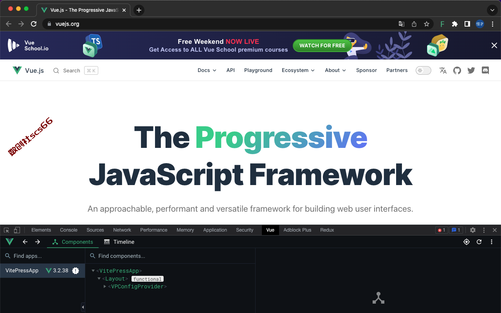Screen dimensions: 501x313
Task: Open a new browser tab
Action: point(139,10)
